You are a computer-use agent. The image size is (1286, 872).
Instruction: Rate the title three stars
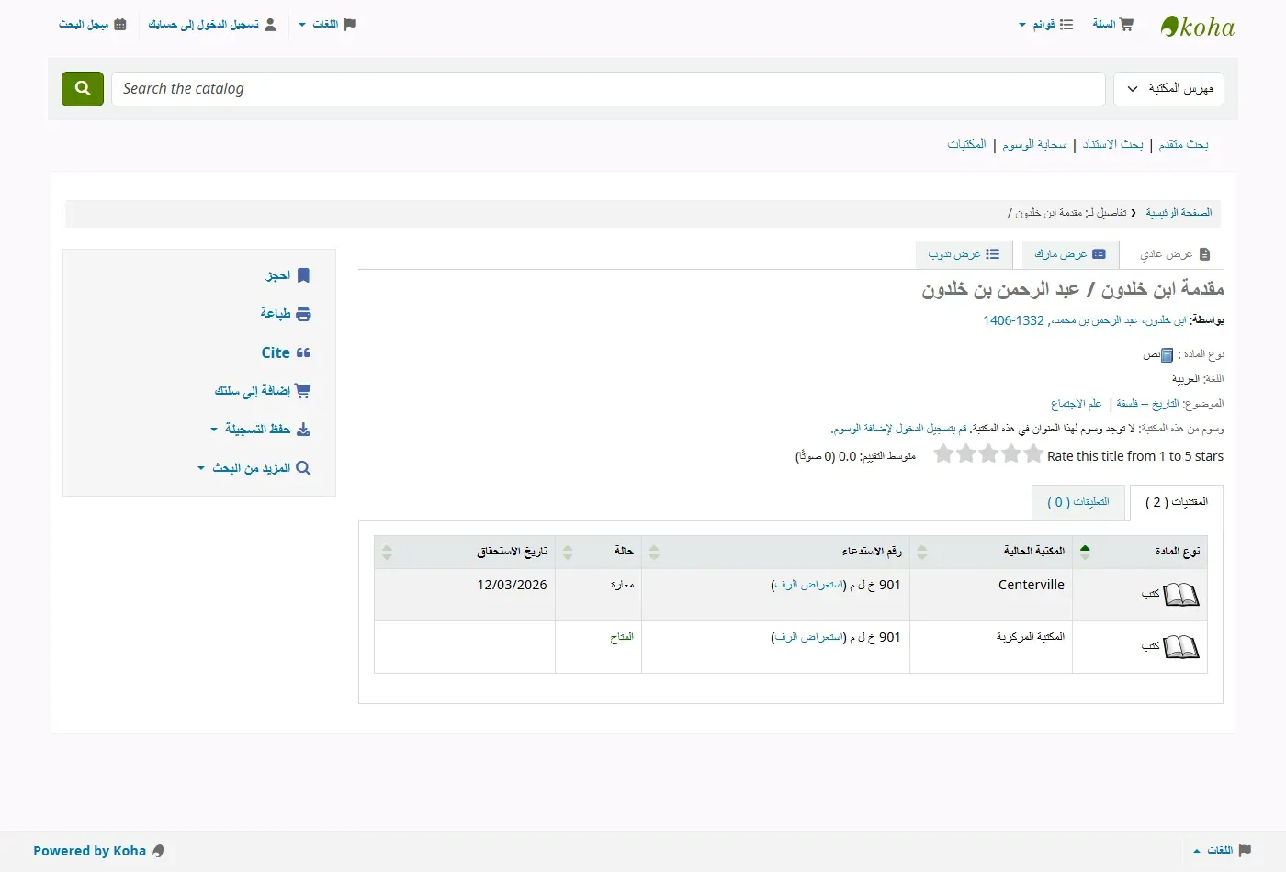(x=988, y=454)
